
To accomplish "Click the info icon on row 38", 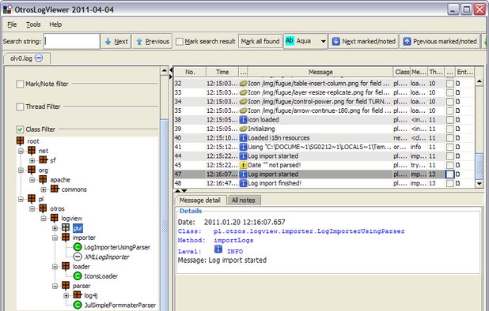I will (x=243, y=120).
